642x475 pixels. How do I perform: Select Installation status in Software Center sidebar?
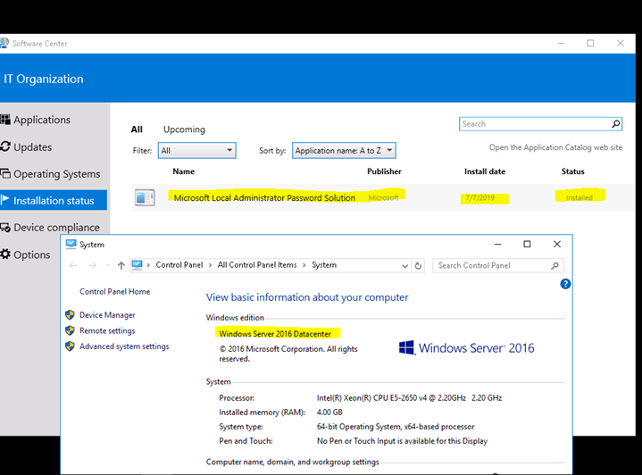(x=54, y=200)
